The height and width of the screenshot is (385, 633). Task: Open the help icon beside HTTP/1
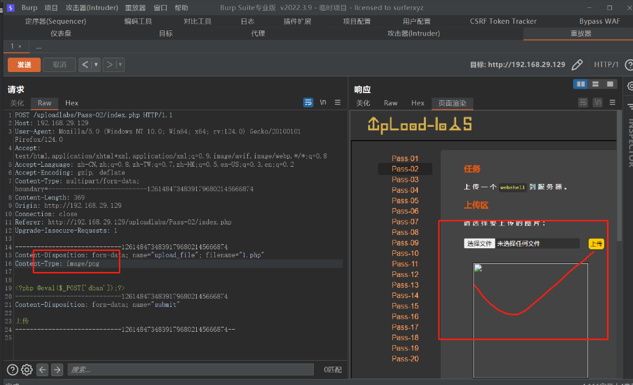tap(629, 65)
